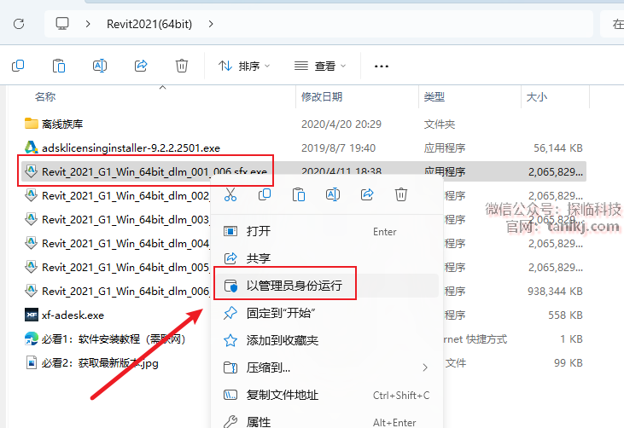
Task: Click the Share icon in context menu top row
Action: (367, 194)
